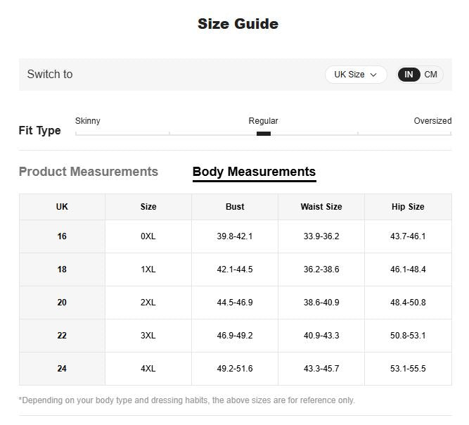Select the UK 24 row cell
The height and width of the screenshot is (425, 469).
coord(62,369)
